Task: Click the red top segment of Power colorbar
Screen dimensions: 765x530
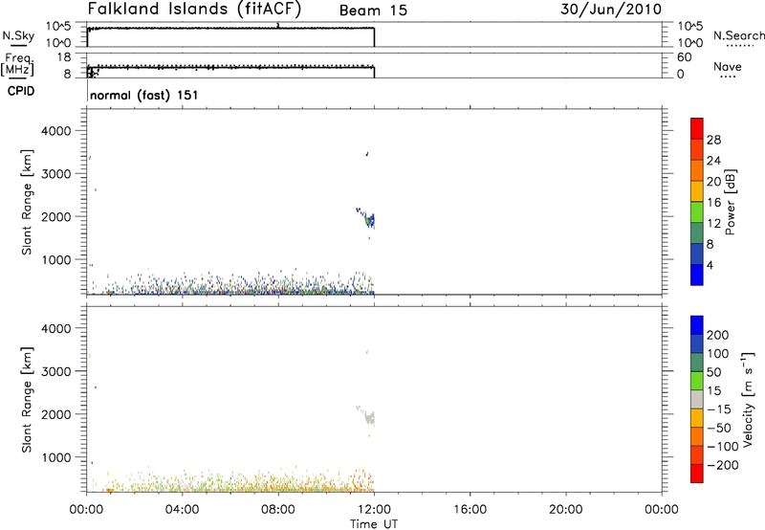Action: pyautogui.click(x=697, y=128)
